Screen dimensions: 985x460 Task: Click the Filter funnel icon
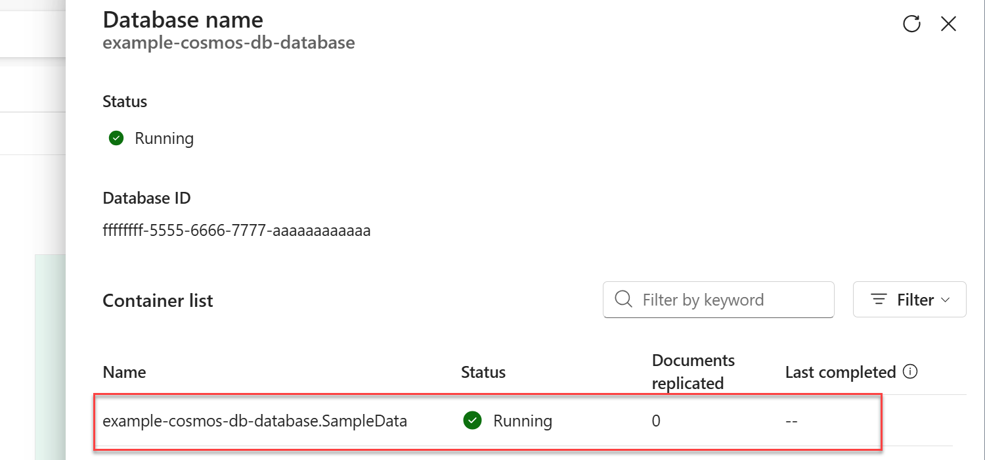[878, 299]
